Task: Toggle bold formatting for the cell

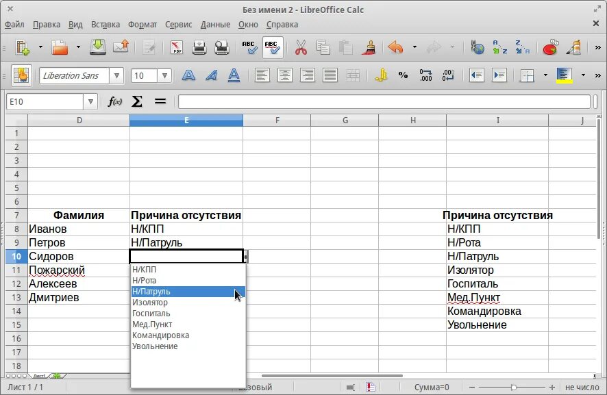Action: tap(189, 75)
